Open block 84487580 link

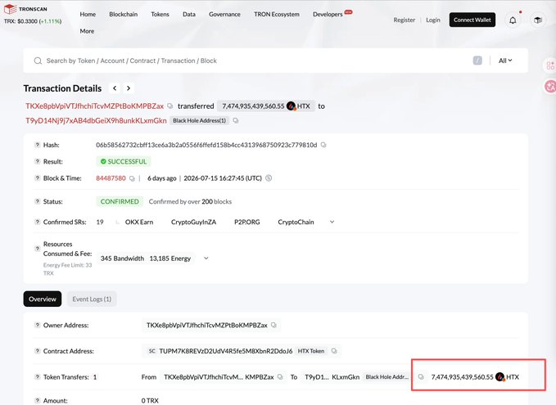(111, 178)
